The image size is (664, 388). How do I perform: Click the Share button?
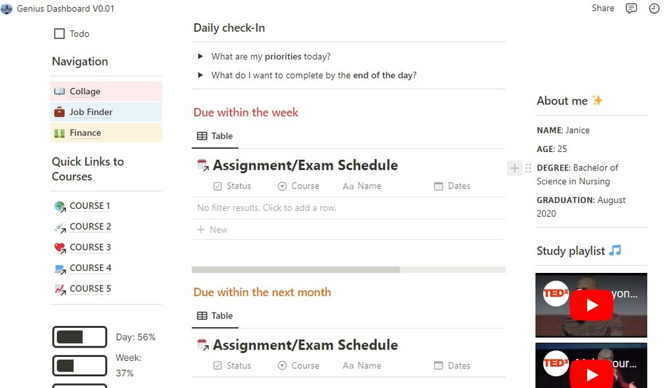pos(603,8)
